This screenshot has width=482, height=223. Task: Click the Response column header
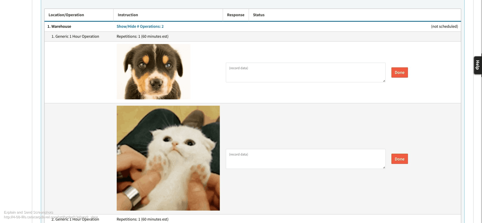(x=235, y=15)
